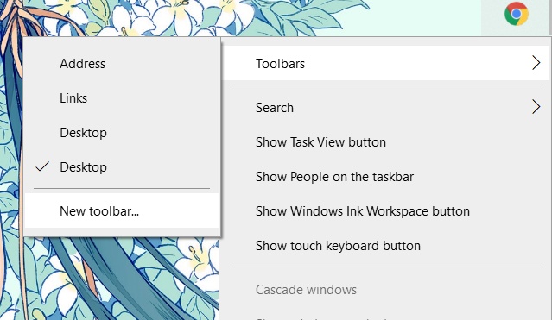
Task: Enable the Links toolbar
Action: pos(122,98)
